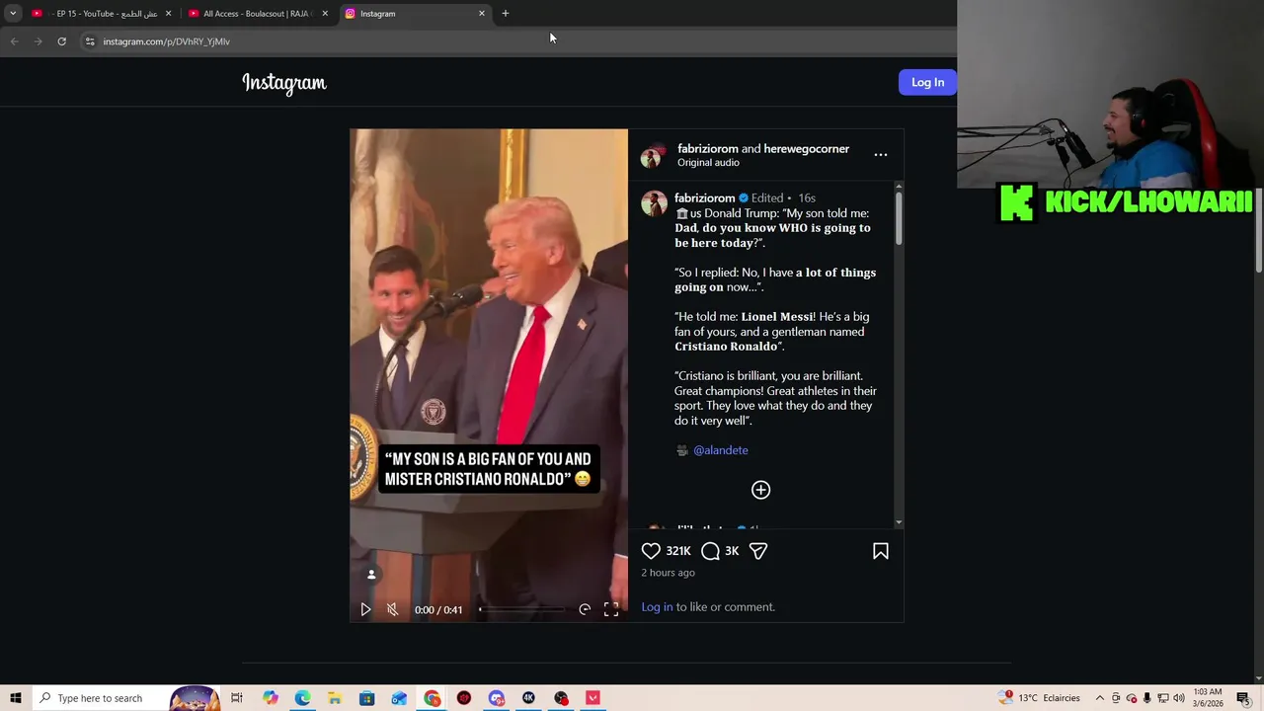1264x711 pixels.
Task: Select the Instagram browser tab
Action: [x=415, y=14]
